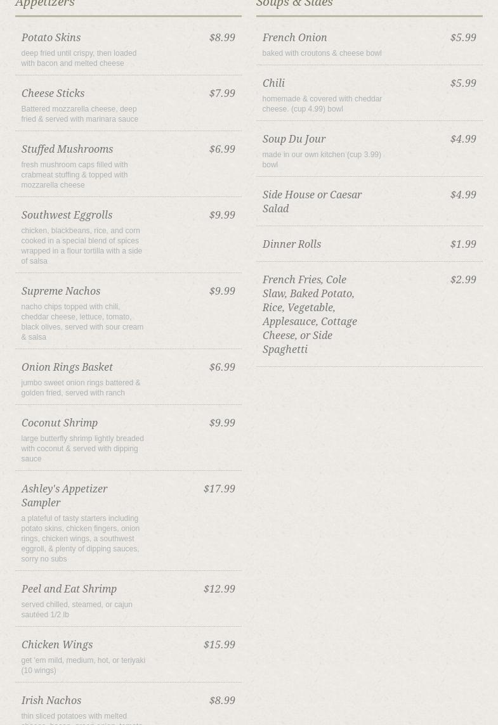This screenshot has width=498, height=725.
Task: Click the $17.99 sampler price
Action: coord(219,489)
